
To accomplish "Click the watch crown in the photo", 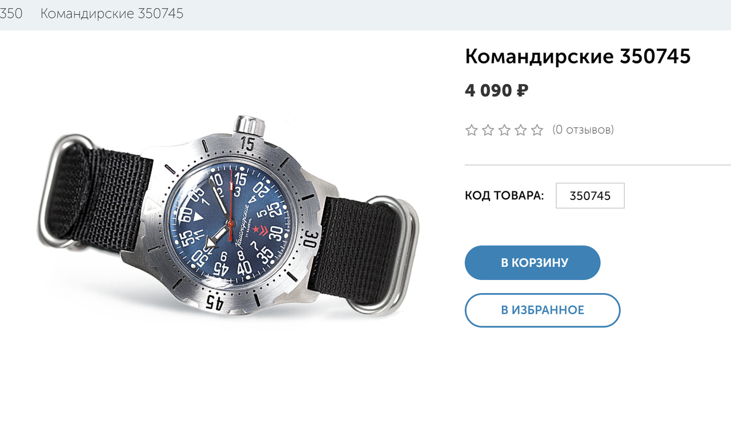I will click(250, 126).
